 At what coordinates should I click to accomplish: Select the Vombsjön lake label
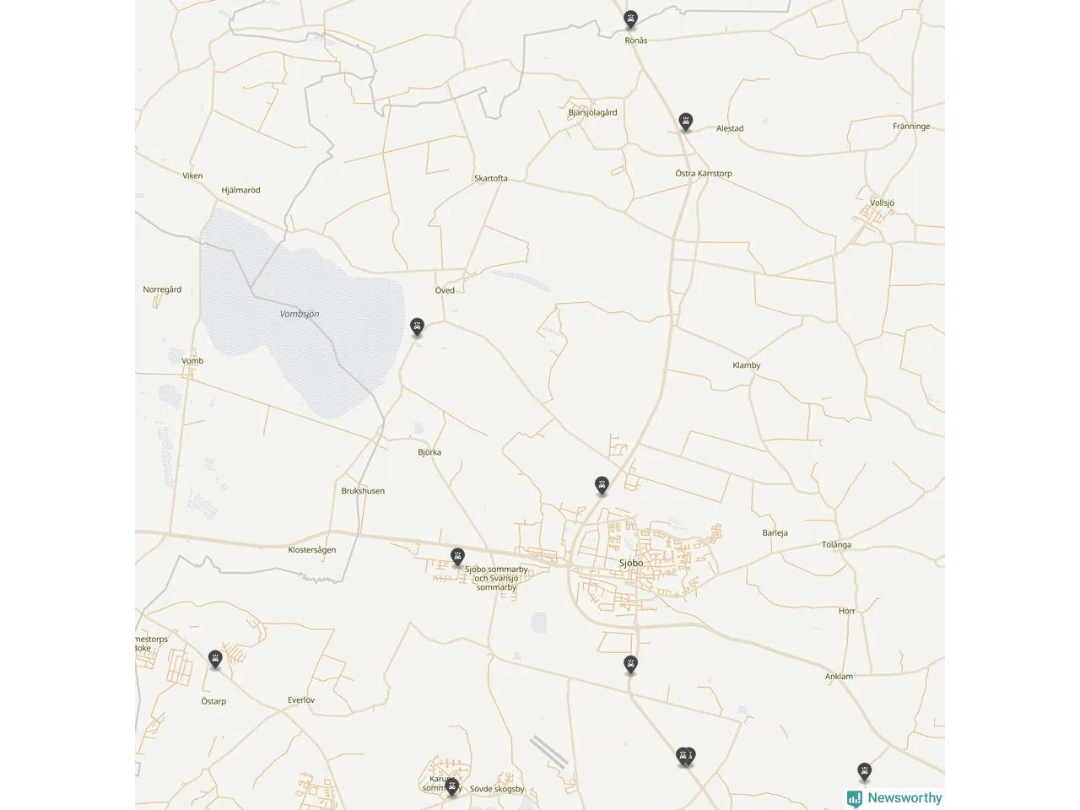click(x=300, y=314)
